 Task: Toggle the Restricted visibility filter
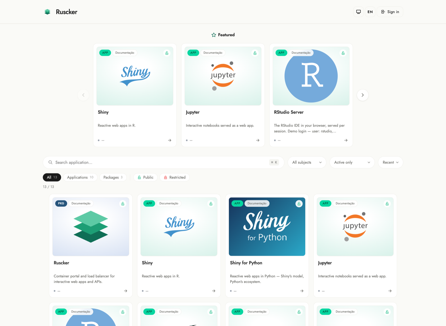coord(174,177)
